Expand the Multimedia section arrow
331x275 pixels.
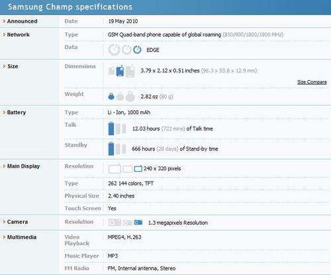point(4,237)
